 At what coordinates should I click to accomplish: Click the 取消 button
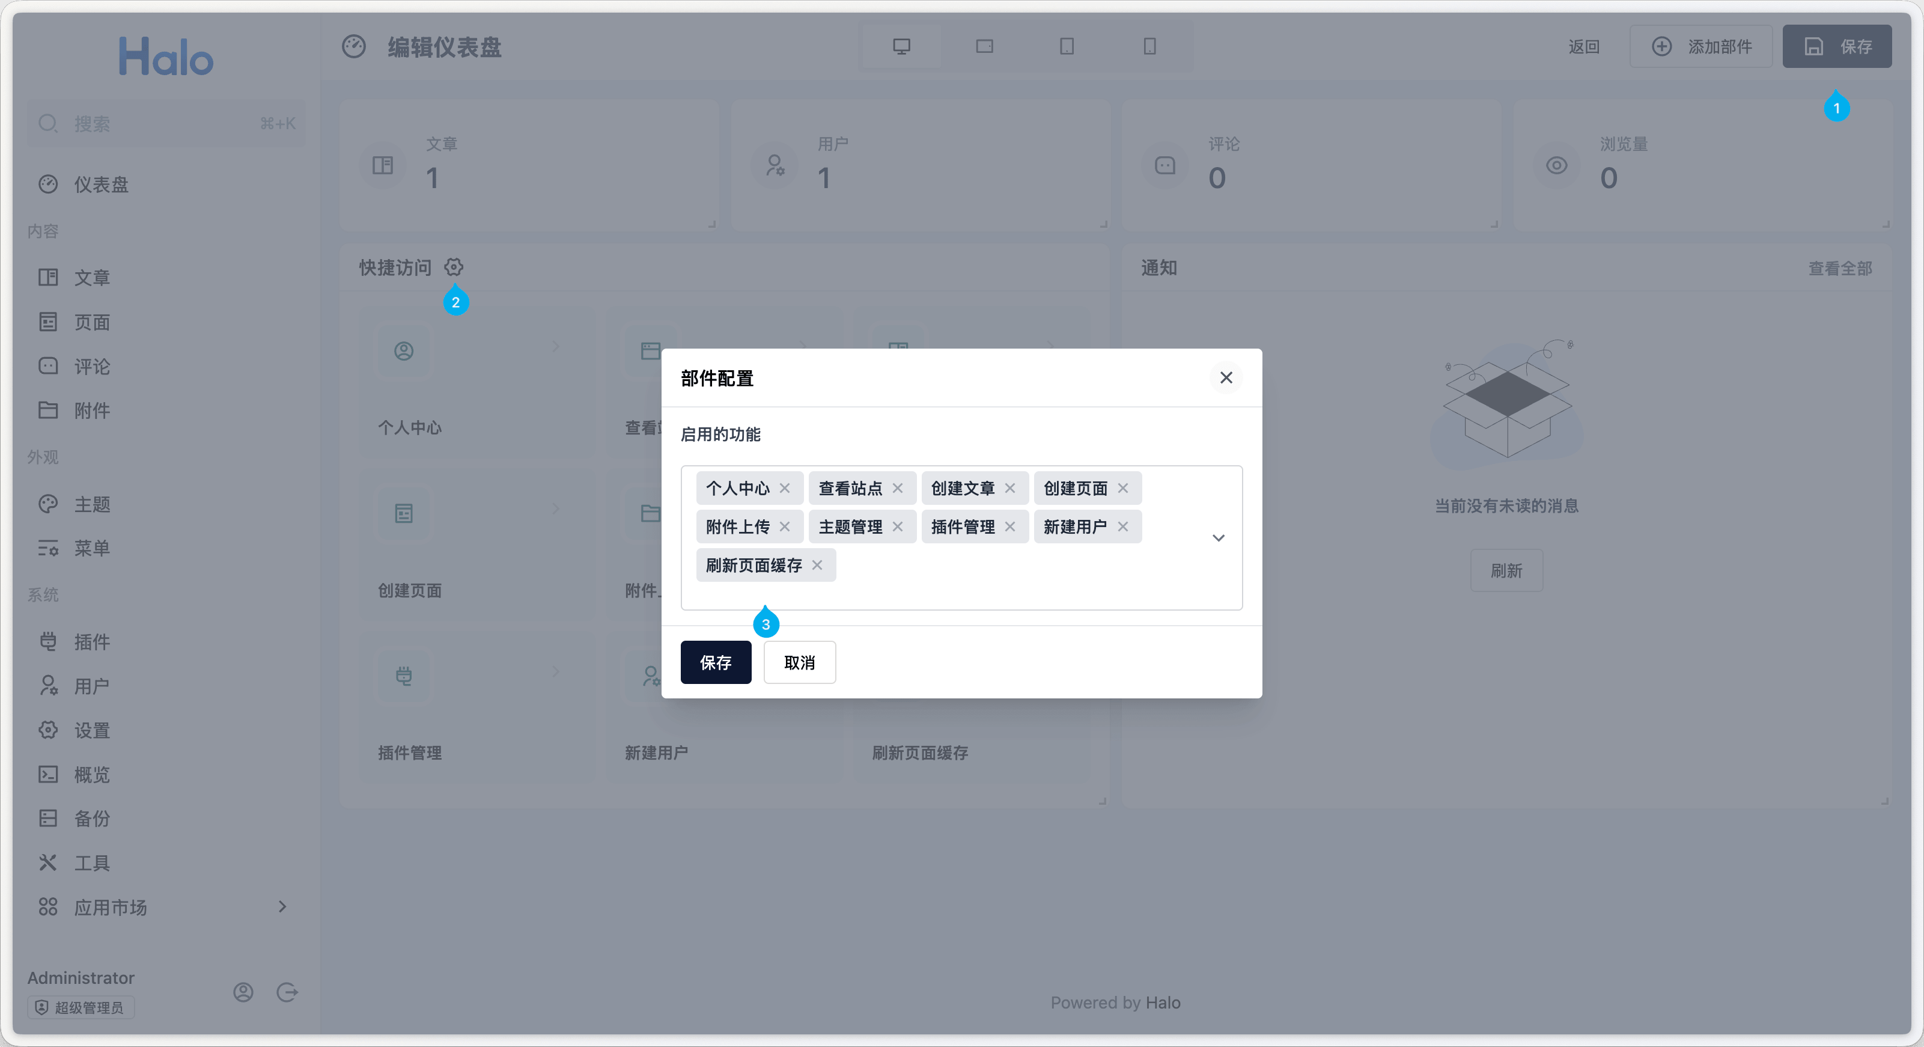click(x=799, y=662)
